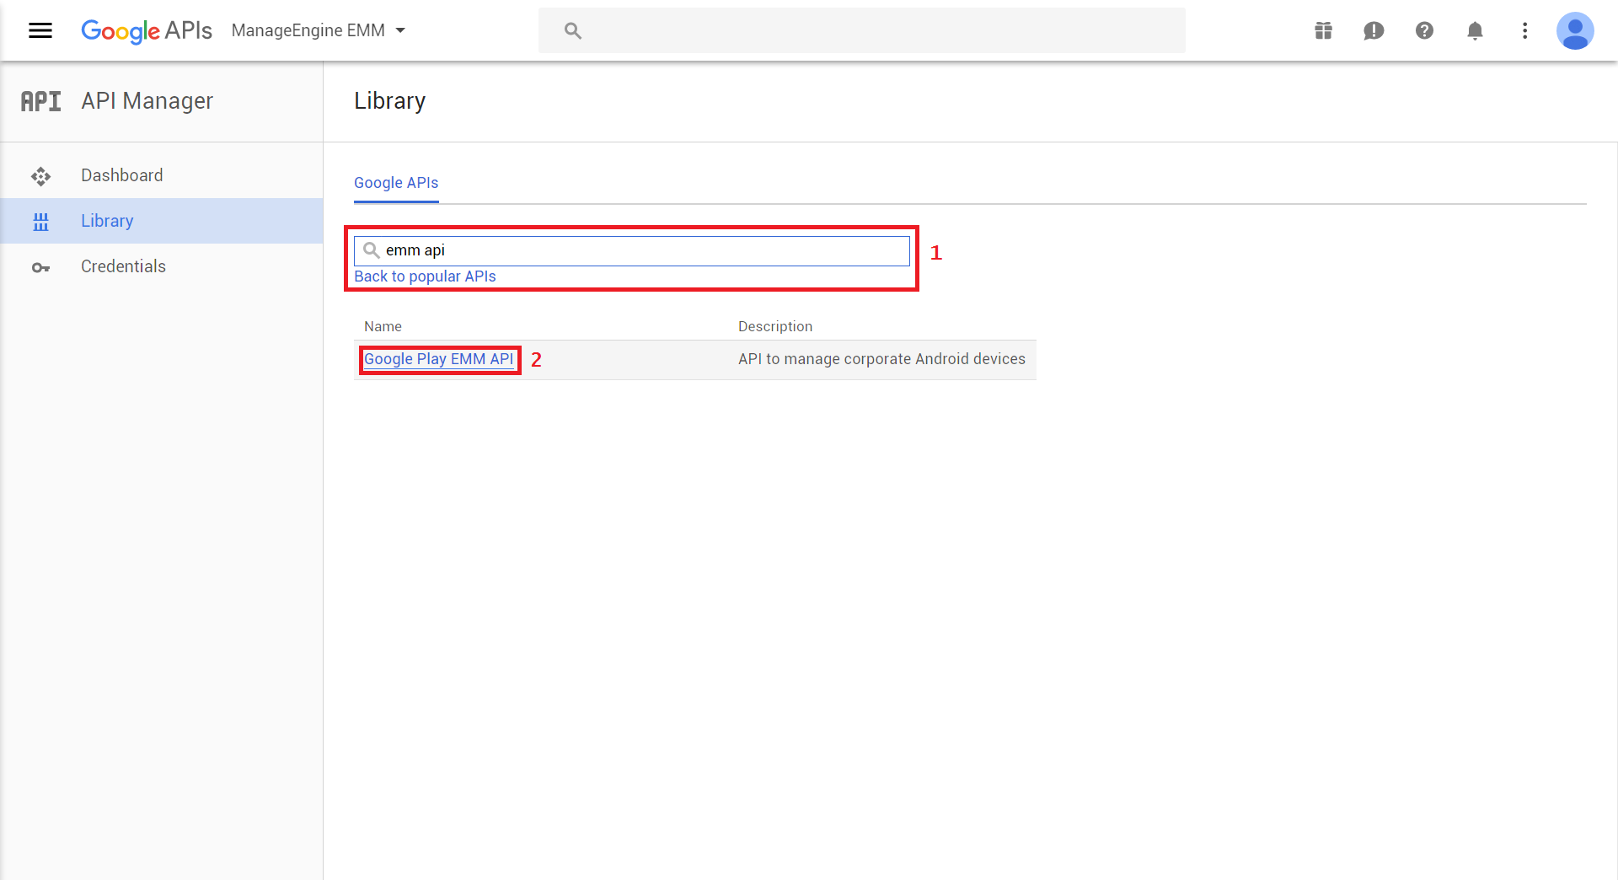This screenshot has width=1618, height=880.
Task: Click the API search field containing 'emm api'
Action: pos(632,250)
